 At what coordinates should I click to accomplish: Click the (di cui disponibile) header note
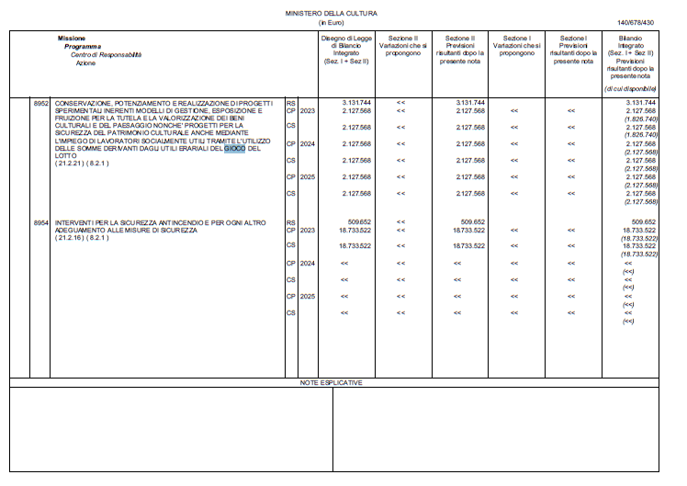(x=630, y=88)
